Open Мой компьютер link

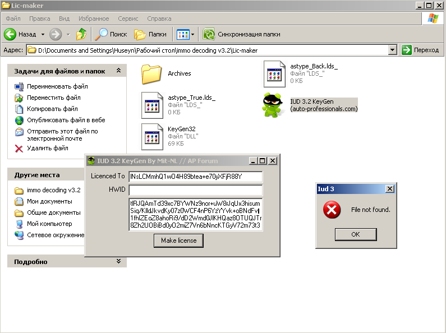point(49,224)
